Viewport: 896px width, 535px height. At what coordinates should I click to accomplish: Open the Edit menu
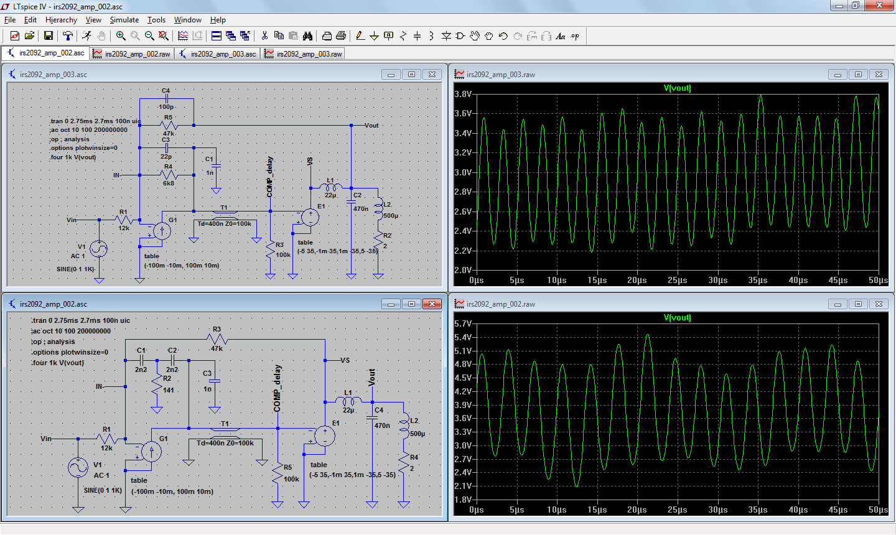click(30, 20)
